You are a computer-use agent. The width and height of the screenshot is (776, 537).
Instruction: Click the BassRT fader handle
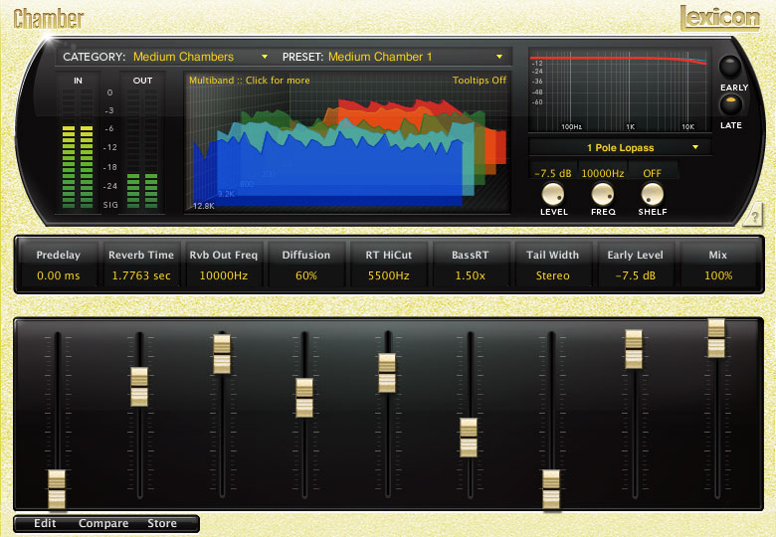(469, 438)
